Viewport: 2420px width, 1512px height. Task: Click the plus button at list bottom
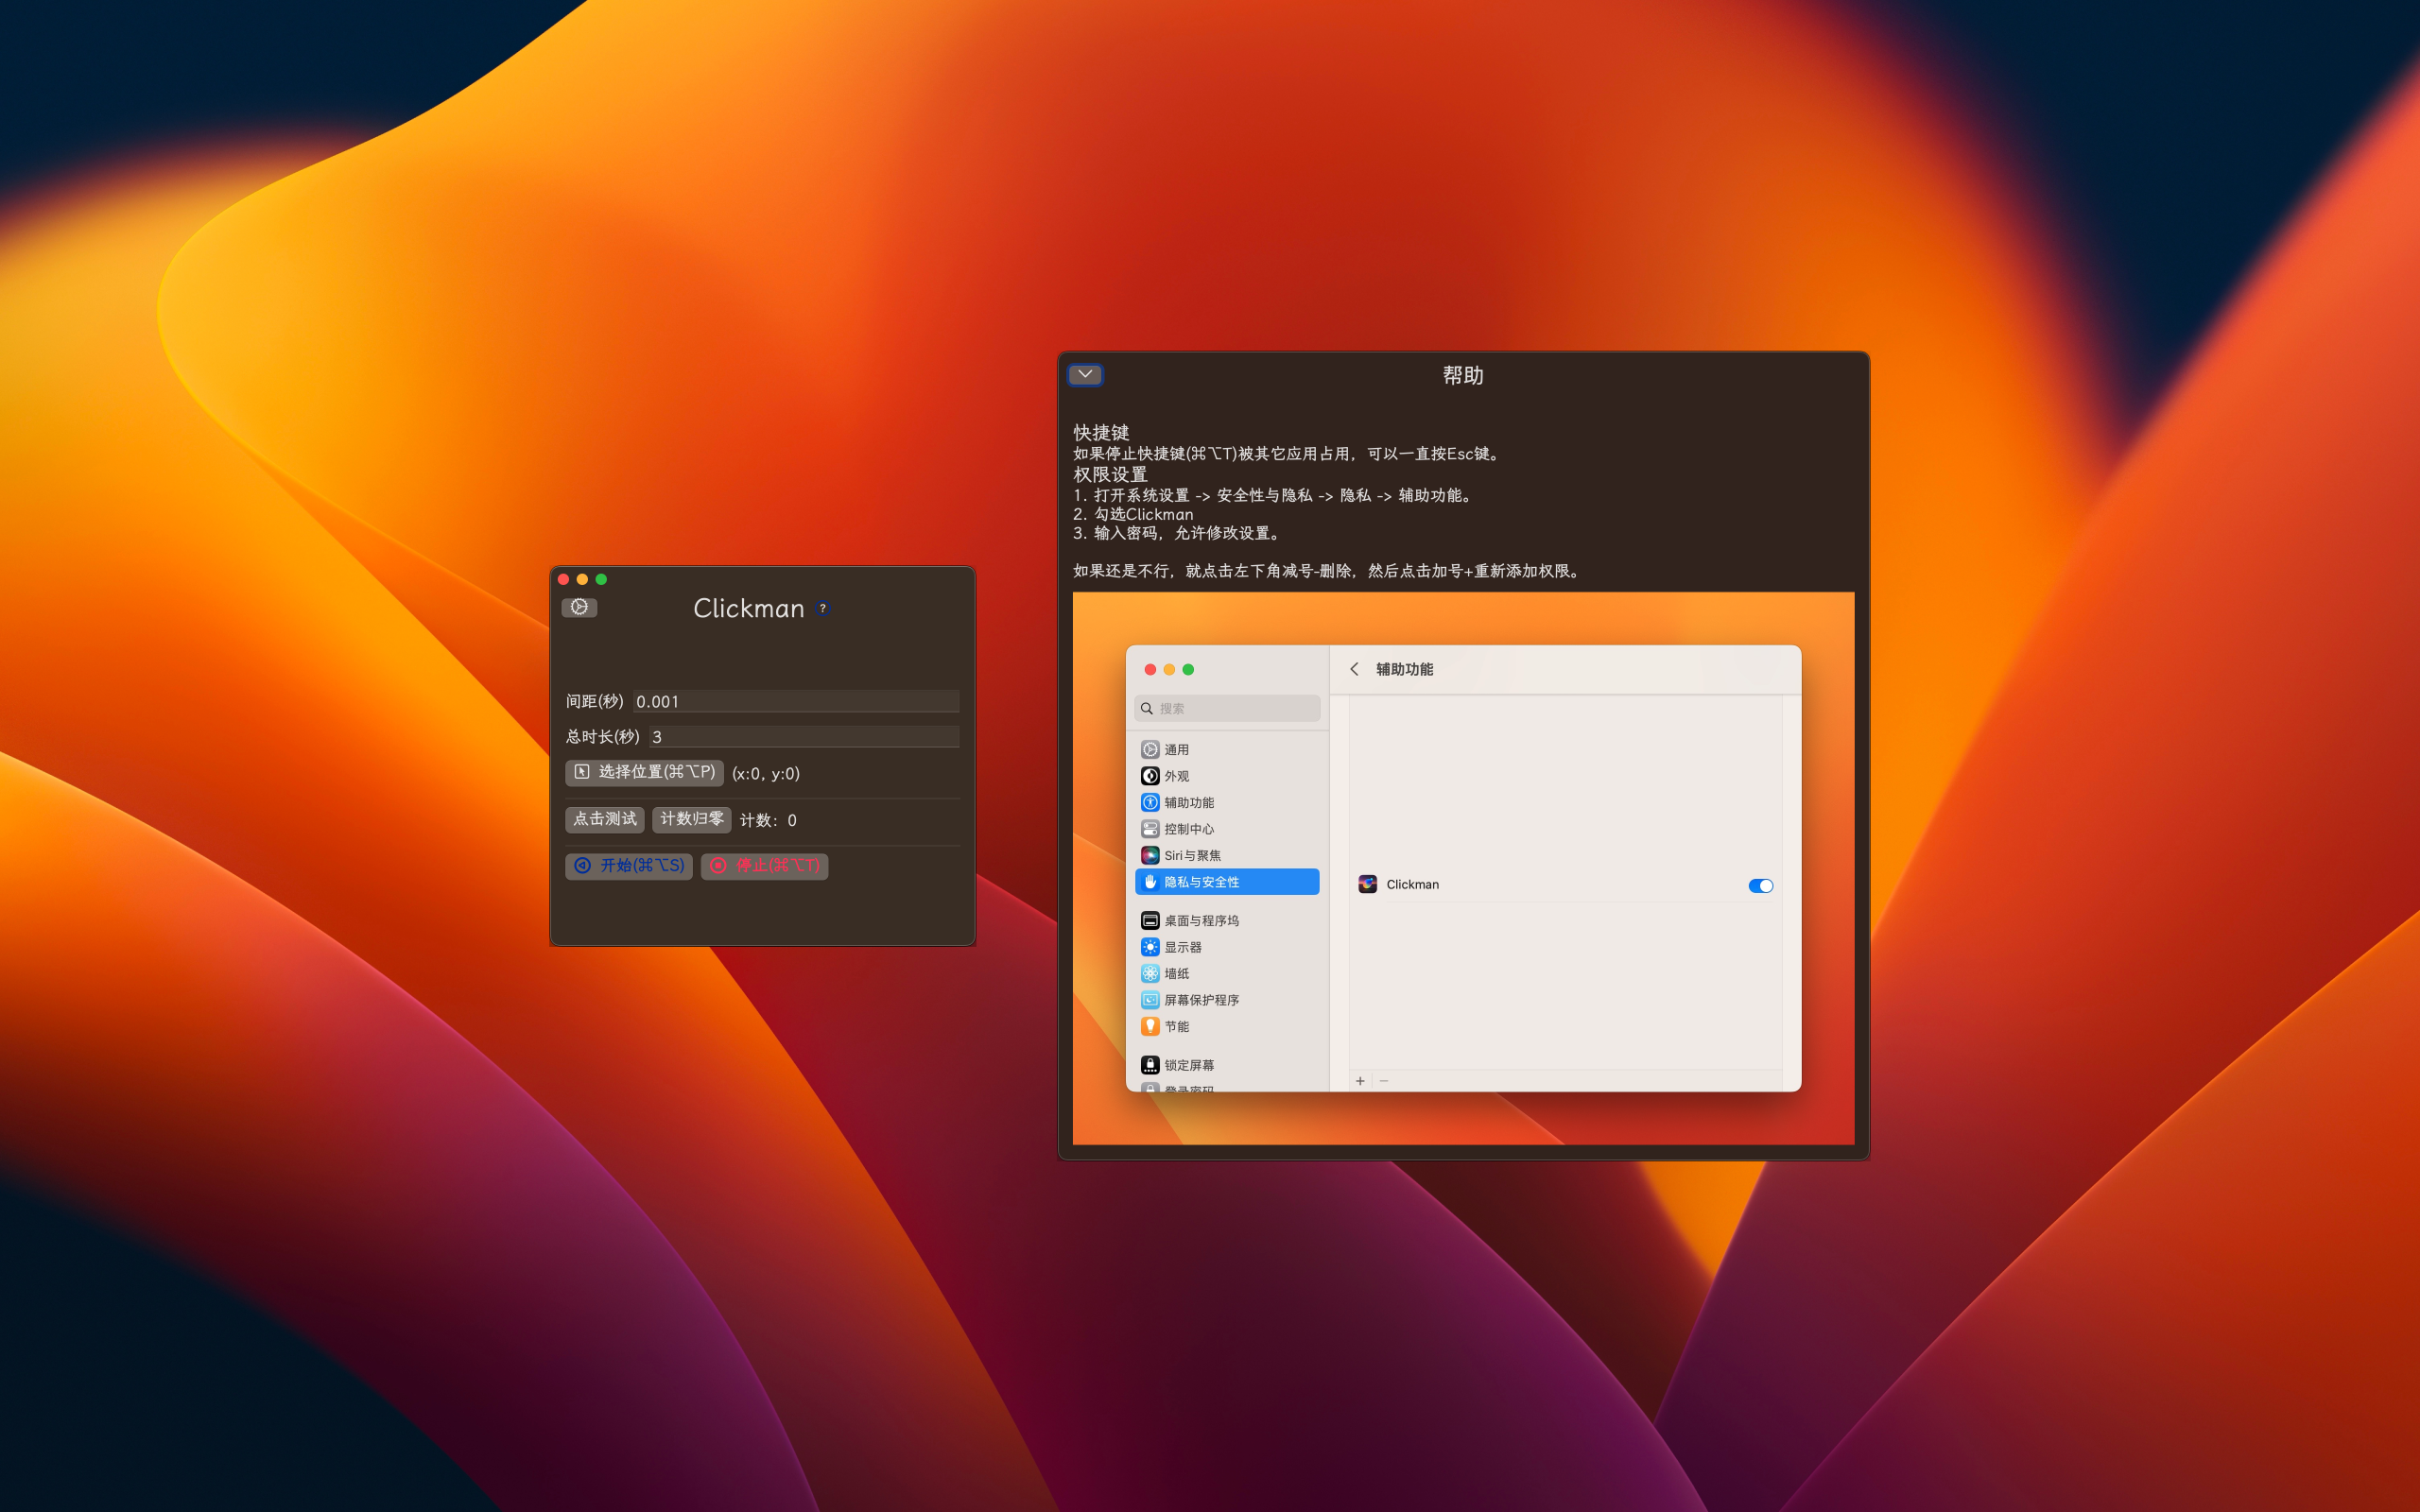click(x=1360, y=1081)
